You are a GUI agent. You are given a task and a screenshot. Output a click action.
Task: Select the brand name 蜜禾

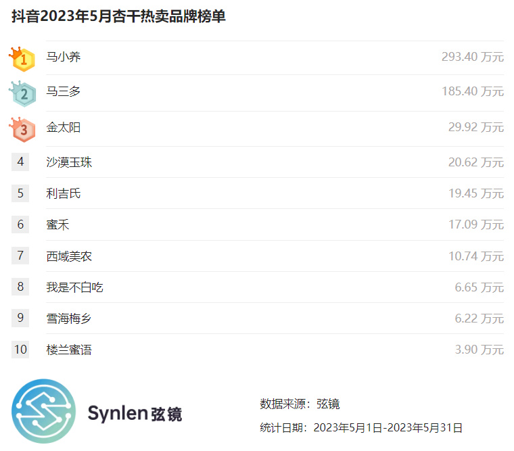(57, 225)
